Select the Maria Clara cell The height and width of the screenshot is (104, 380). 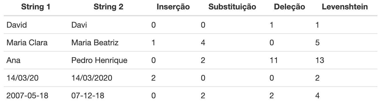pos(27,43)
